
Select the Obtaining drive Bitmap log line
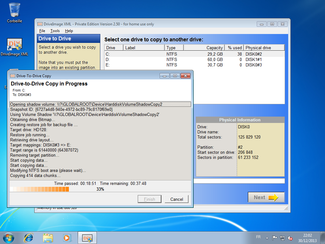point(100,119)
